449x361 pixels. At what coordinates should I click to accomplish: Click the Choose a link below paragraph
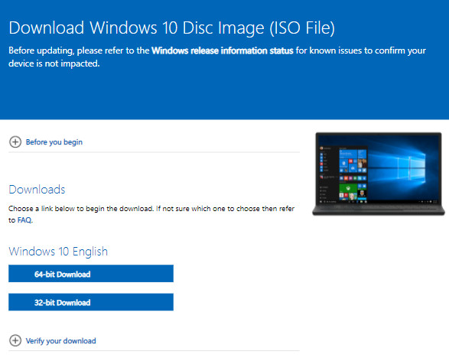click(151, 214)
